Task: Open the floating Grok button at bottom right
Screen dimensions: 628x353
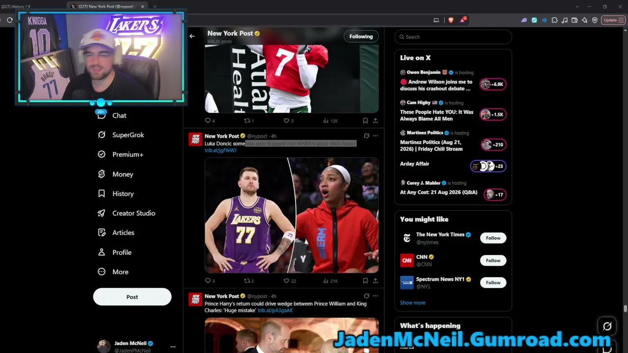Action: coord(607,326)
